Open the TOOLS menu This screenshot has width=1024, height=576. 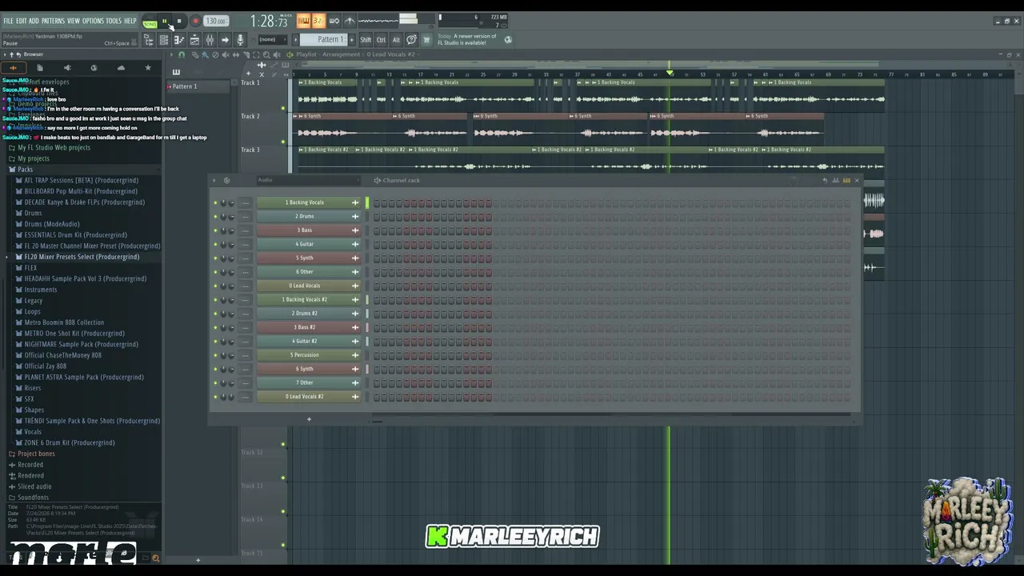[x=114, y=21]
